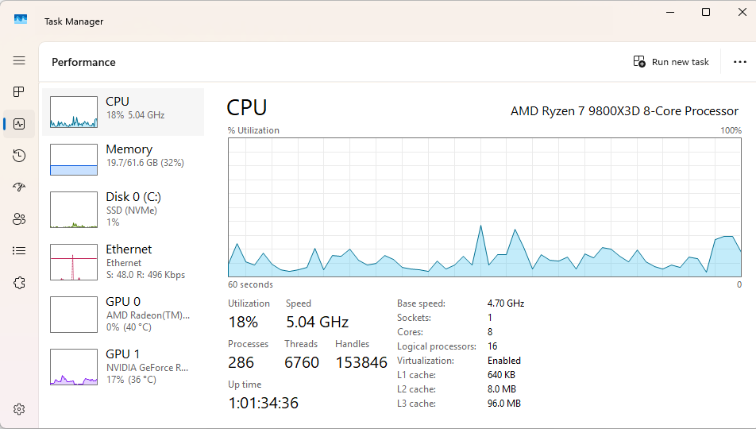Switch to the Users page
Screen dimensions: 756x429
tap(19, 219)
